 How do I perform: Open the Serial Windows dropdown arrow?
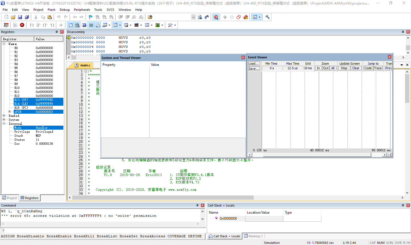click(130, 25)
